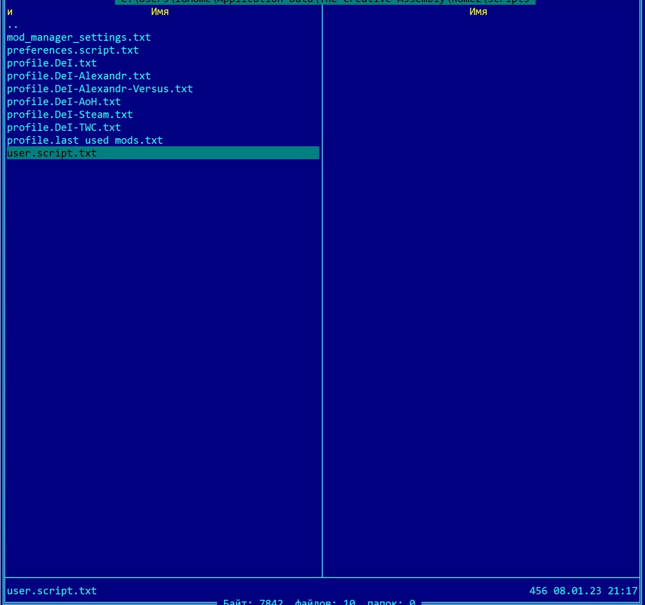Click the file size 456 in status line
The image size is (645, 605).
point(538,591)
